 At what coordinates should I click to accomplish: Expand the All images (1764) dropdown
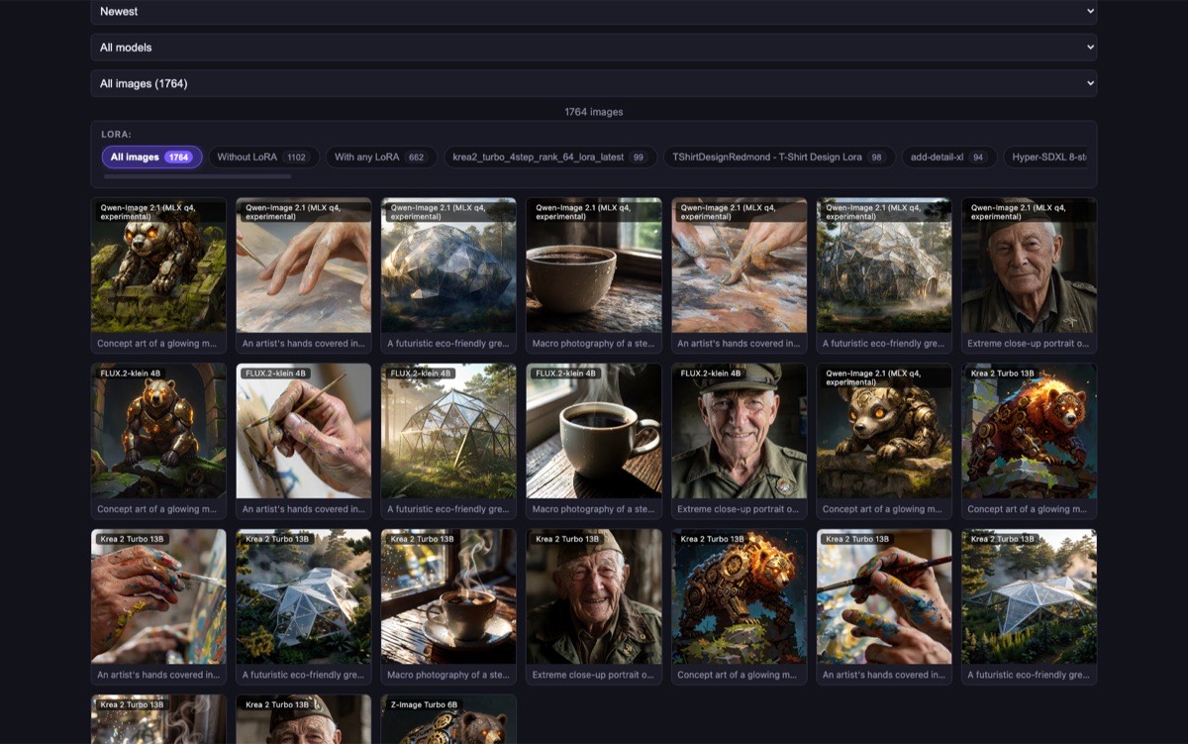594,83
